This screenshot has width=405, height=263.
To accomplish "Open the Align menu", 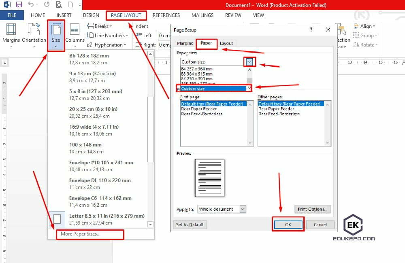I will click(364, 26).
